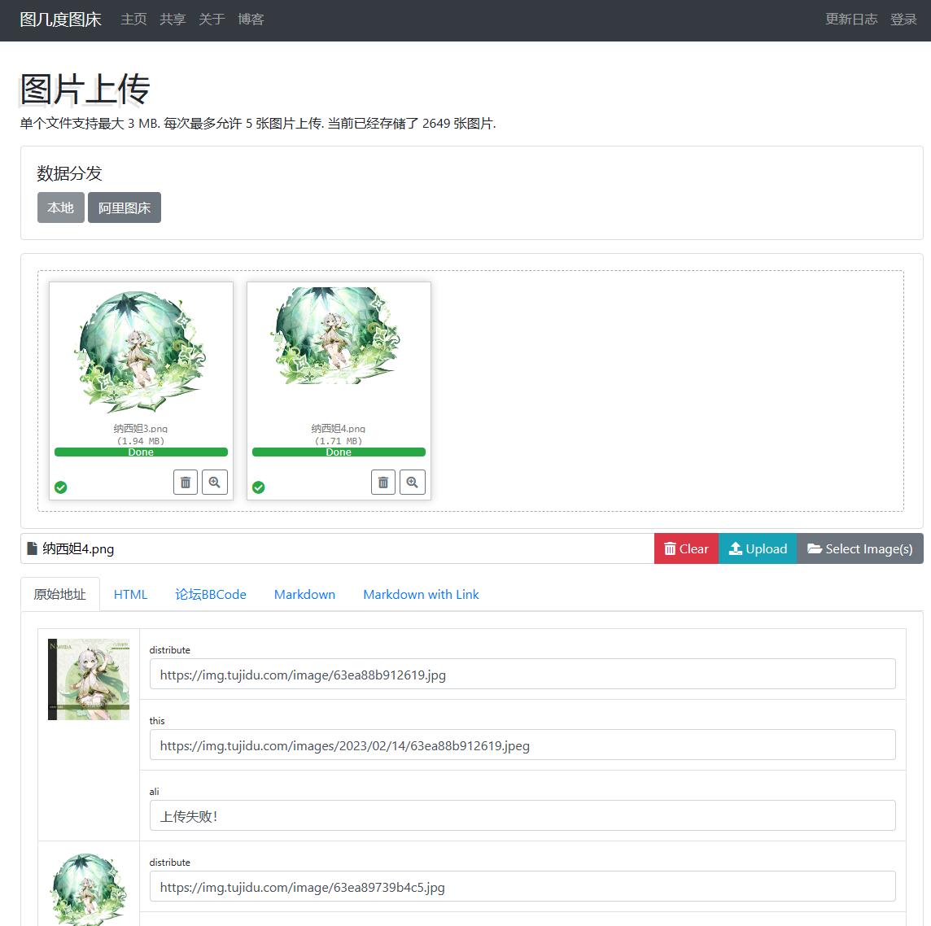Screen dimensions: 931x926
Task: Switch to the Markdown tab
Action: pos(304,594)
